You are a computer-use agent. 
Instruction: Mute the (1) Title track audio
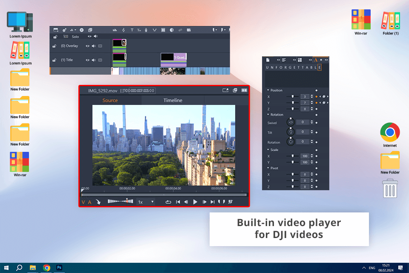94,60
